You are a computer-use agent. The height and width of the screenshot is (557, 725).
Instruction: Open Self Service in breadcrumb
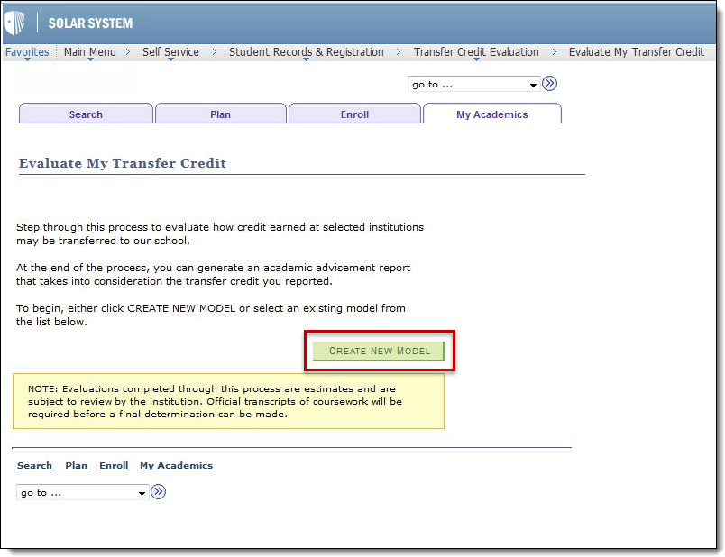point(170,52)
